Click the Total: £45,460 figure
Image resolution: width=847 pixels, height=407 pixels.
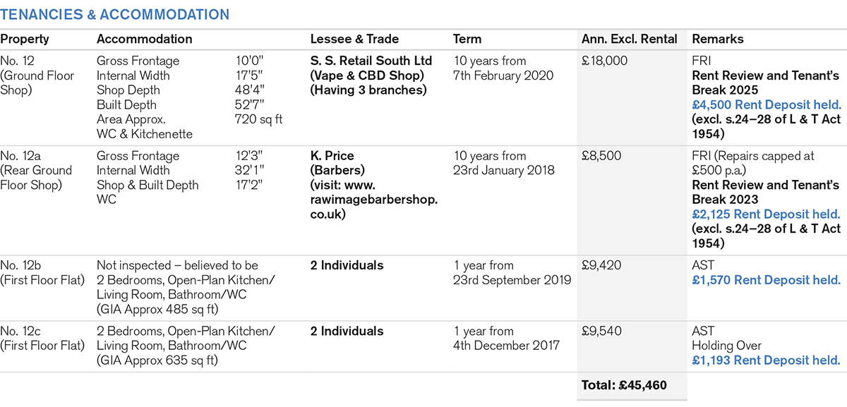click(624, 385)
